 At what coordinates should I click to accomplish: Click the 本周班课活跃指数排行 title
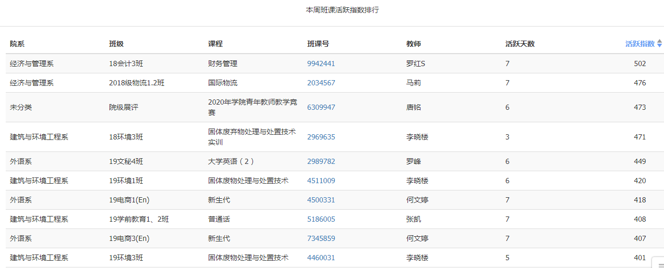pos(342,10)
